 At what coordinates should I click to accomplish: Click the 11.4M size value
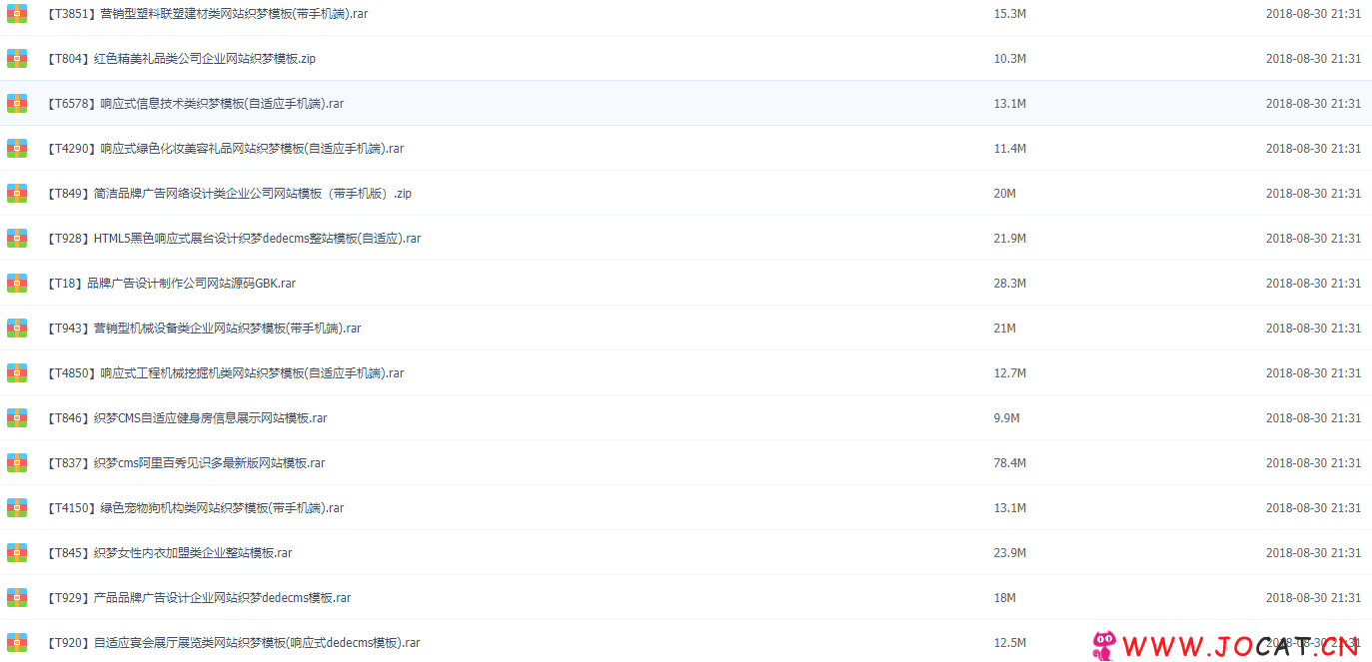1010,149
